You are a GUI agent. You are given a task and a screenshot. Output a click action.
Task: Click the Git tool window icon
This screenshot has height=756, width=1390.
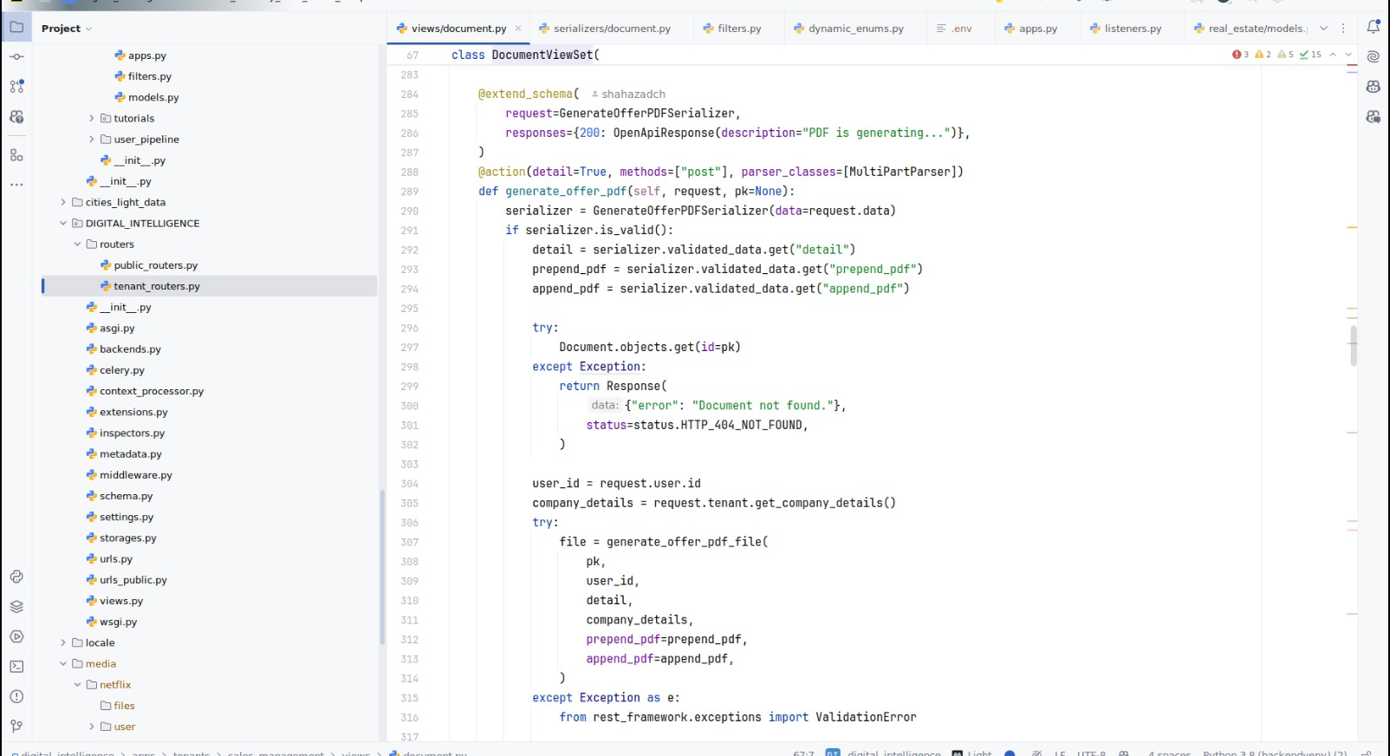(16, 727)
